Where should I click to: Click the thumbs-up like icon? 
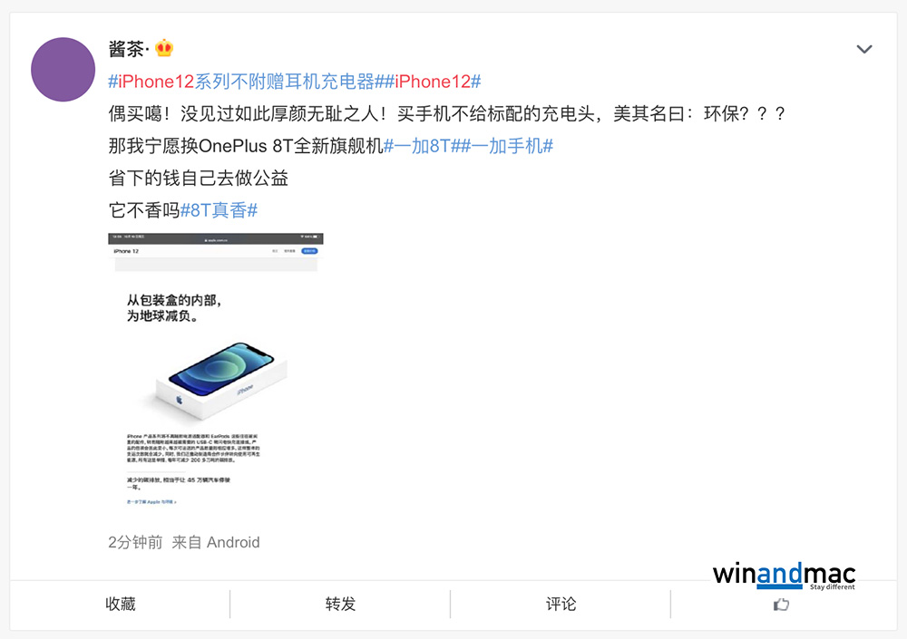point(782,605)
